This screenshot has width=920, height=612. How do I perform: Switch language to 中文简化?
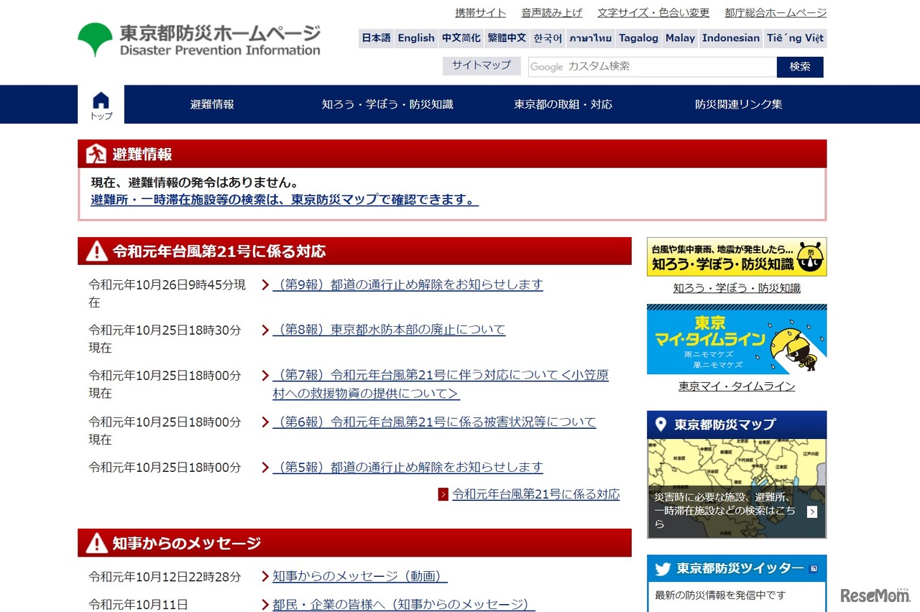coord(461,38)
